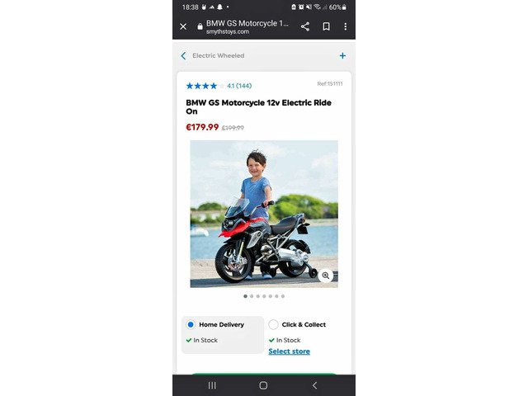The height and width of the screenshot is (396, 528).
Task: Tap the Android back navigation arrow
Action: pyautogui.click(x=315, y=385)
